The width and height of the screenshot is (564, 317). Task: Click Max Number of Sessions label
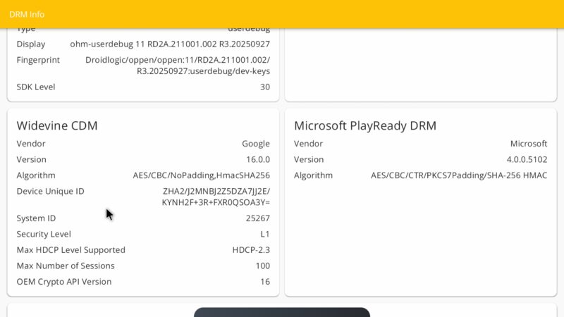point(66,266)
